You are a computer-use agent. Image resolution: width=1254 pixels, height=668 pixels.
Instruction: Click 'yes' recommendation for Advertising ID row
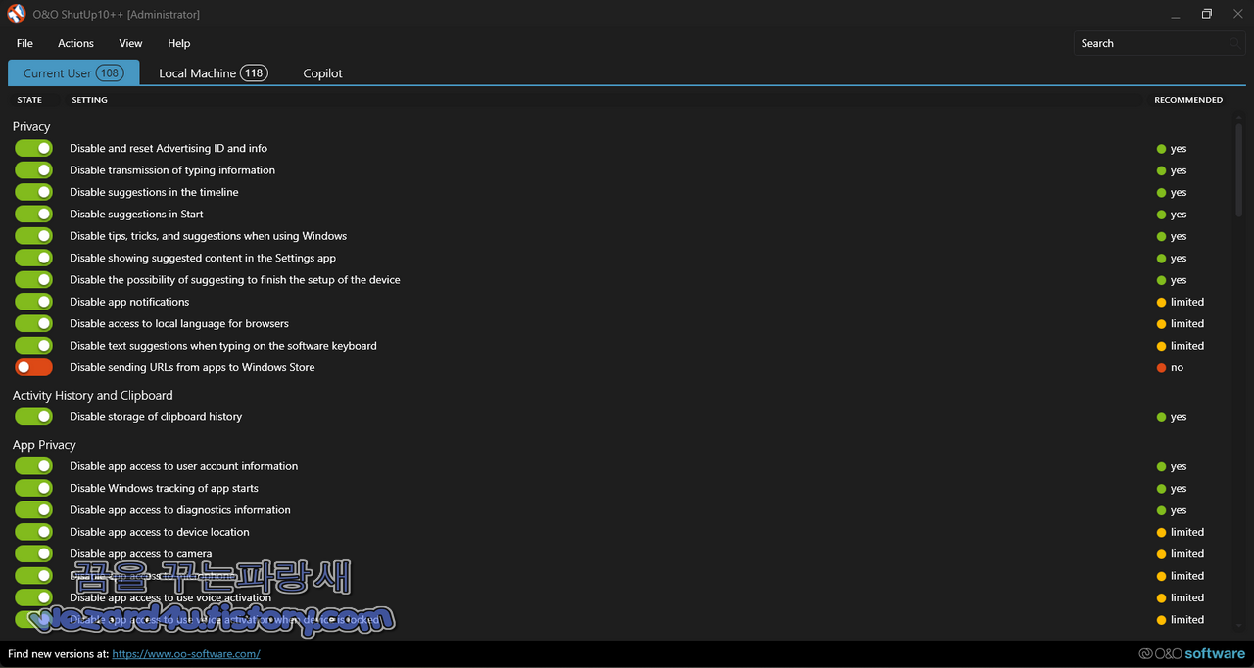tap(1179, 149)
